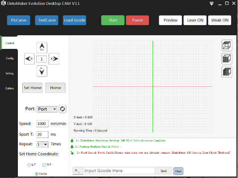238x178 pixels.
Task: Click the Y Axis : 0-100 label
Action: pyautogui.click(x=83, y=124)
